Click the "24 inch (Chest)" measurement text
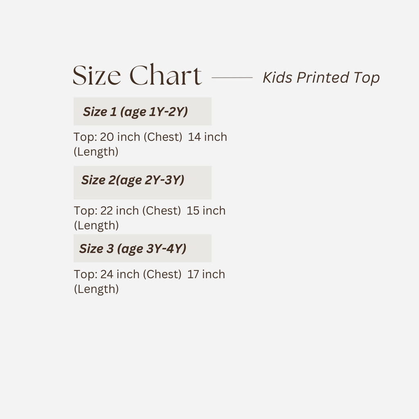 (x=141, y=274)
